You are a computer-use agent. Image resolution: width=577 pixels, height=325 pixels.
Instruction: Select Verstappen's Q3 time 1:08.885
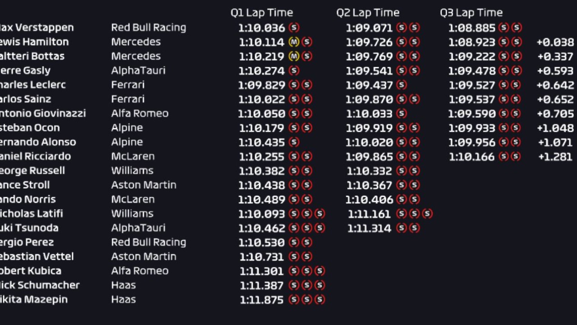point(472,28)
